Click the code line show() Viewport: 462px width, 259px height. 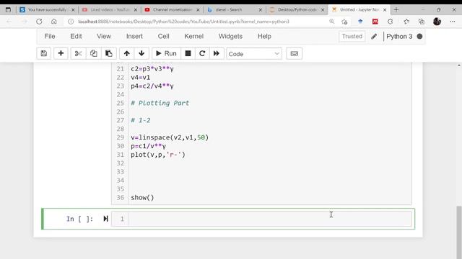pyautogui.click(x=142, y=198)
